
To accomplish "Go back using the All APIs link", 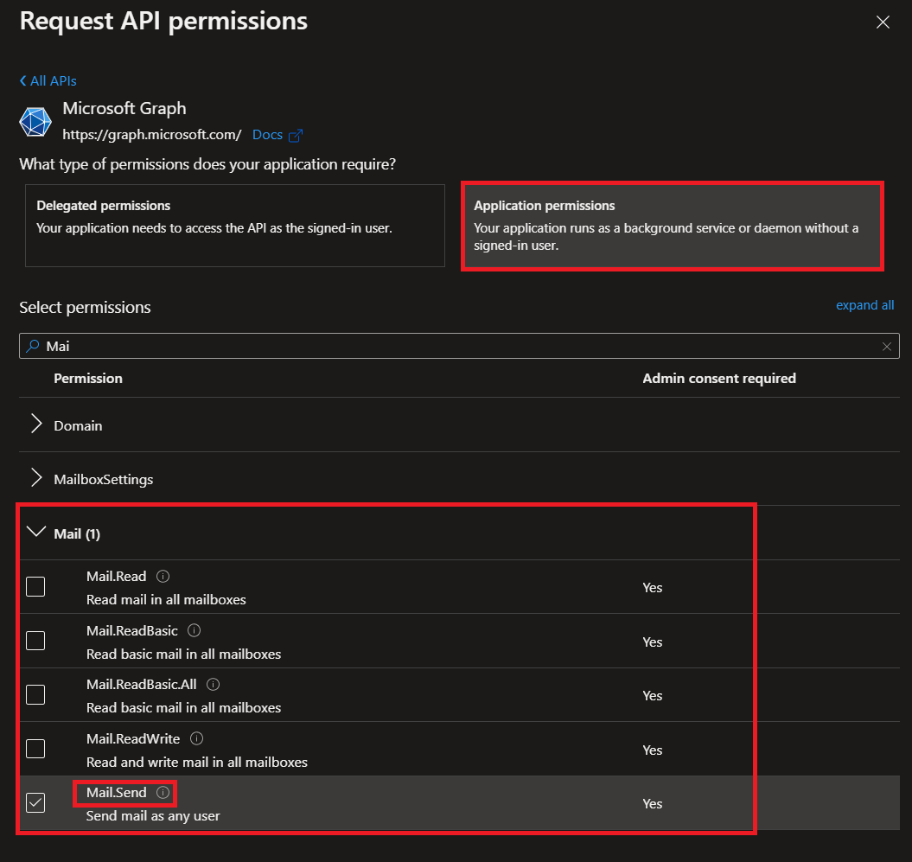I will coord(48,80).
